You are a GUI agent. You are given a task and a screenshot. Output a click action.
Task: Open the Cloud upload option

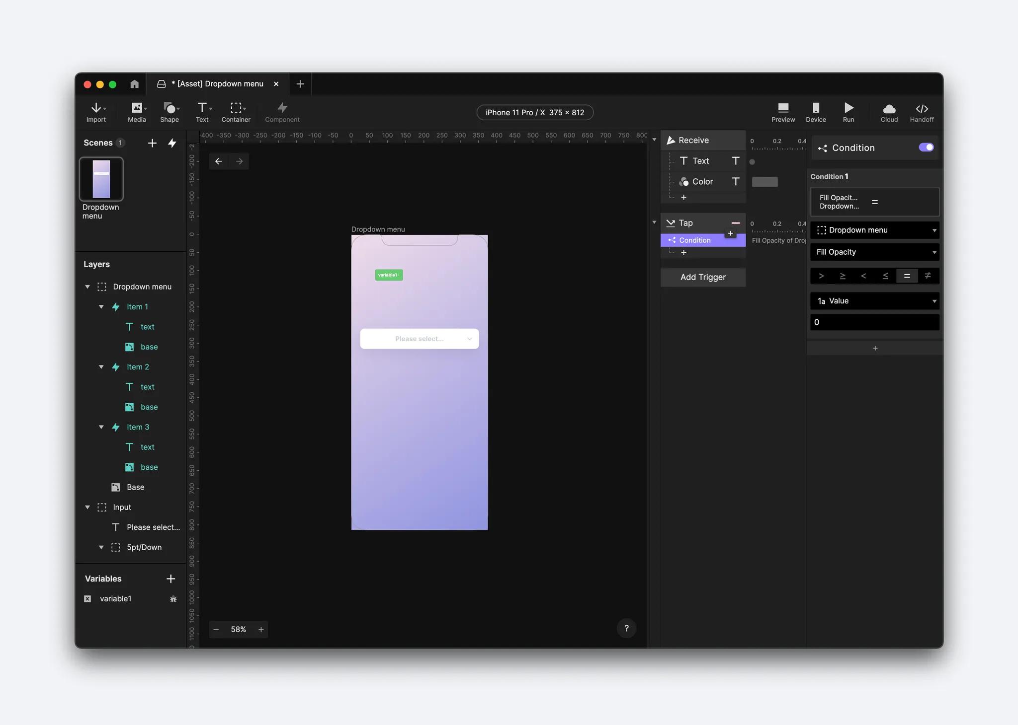889,112
